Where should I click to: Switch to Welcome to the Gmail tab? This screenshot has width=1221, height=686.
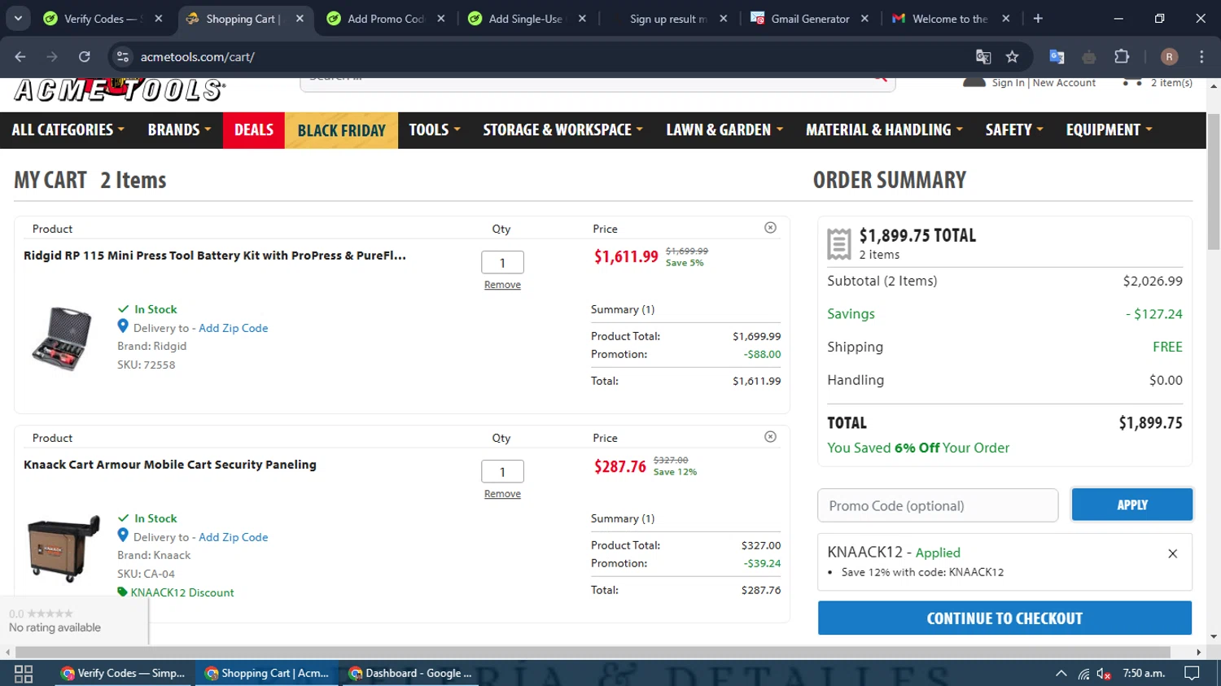pos(949,18)
